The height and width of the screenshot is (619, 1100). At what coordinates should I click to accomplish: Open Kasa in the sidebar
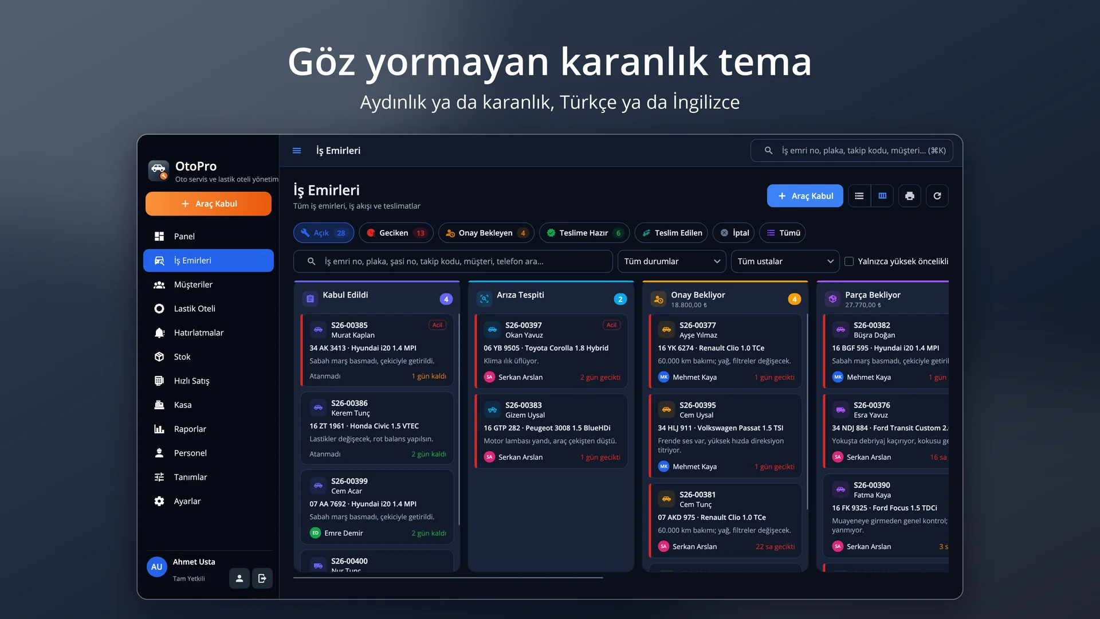tap(209, 405)
